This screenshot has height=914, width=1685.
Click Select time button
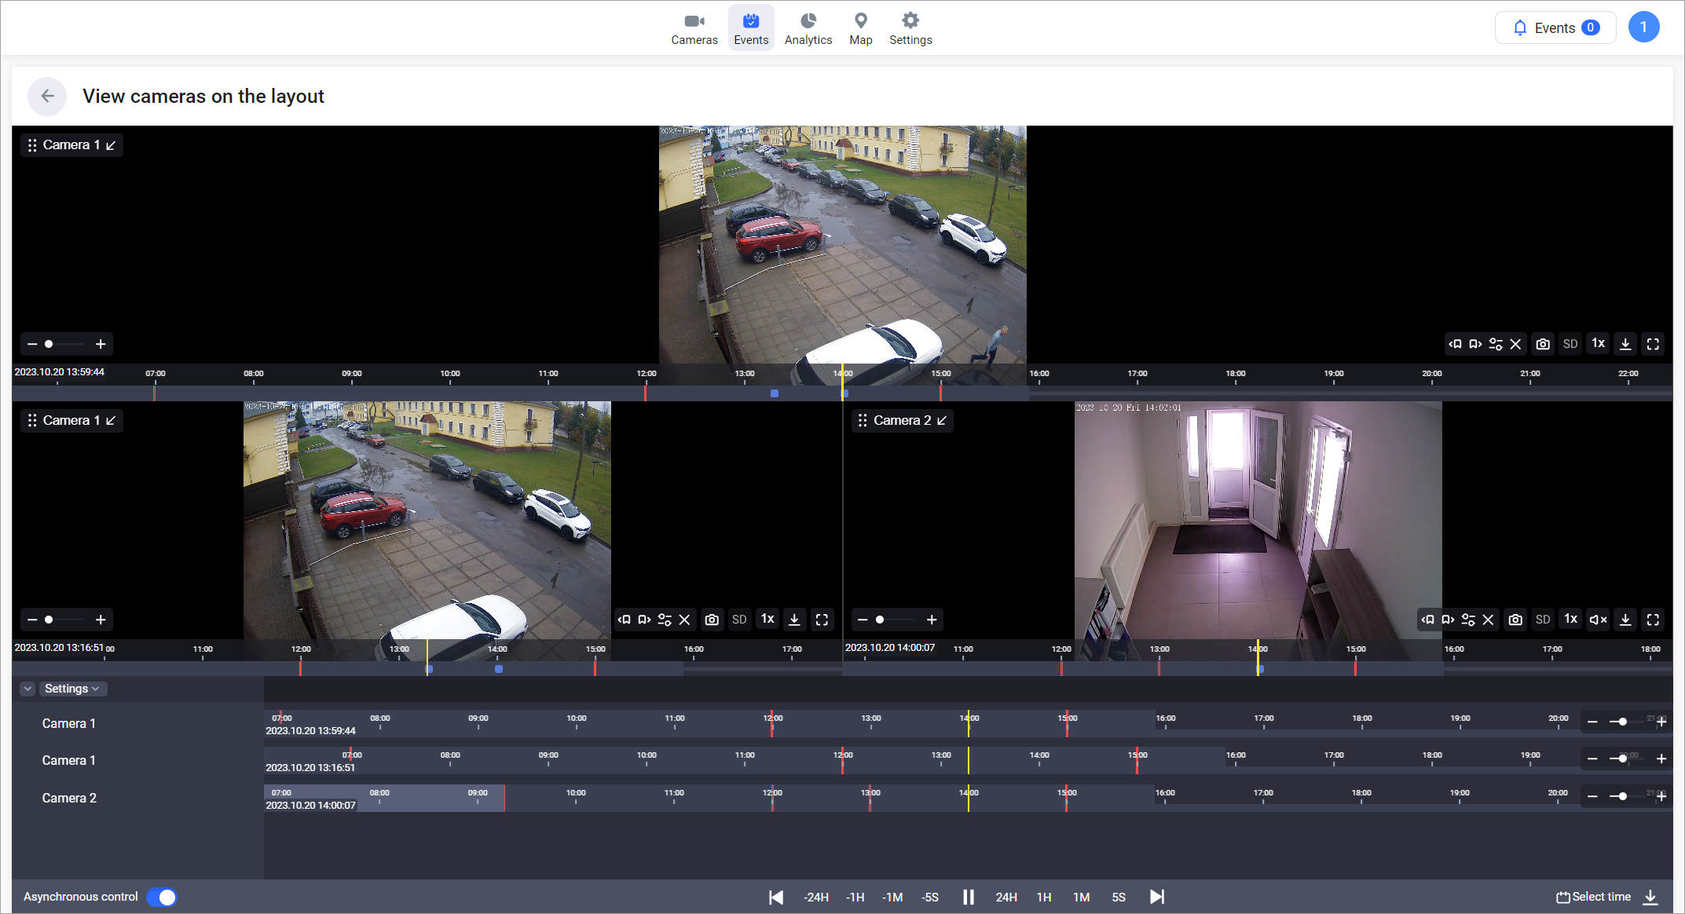tap(1593, 897)
